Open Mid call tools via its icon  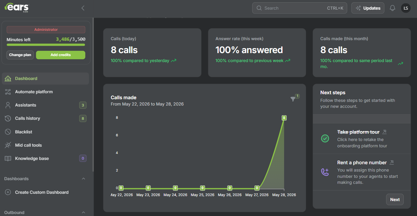click(x=8, y=145)
